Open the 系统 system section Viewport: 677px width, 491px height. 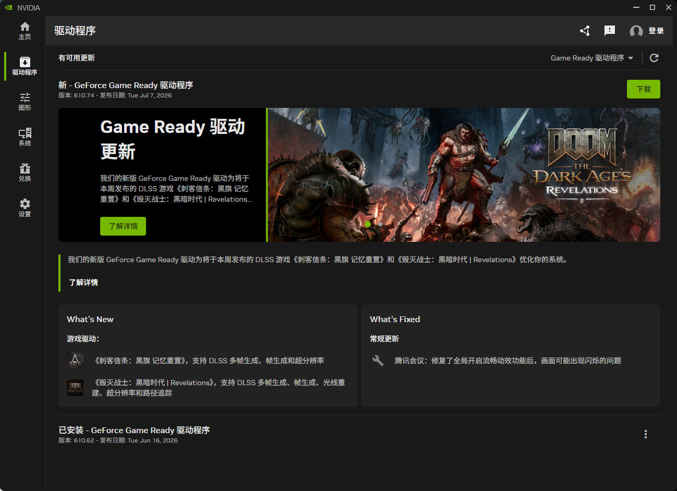pyautogui.click(x=25, y=137)
